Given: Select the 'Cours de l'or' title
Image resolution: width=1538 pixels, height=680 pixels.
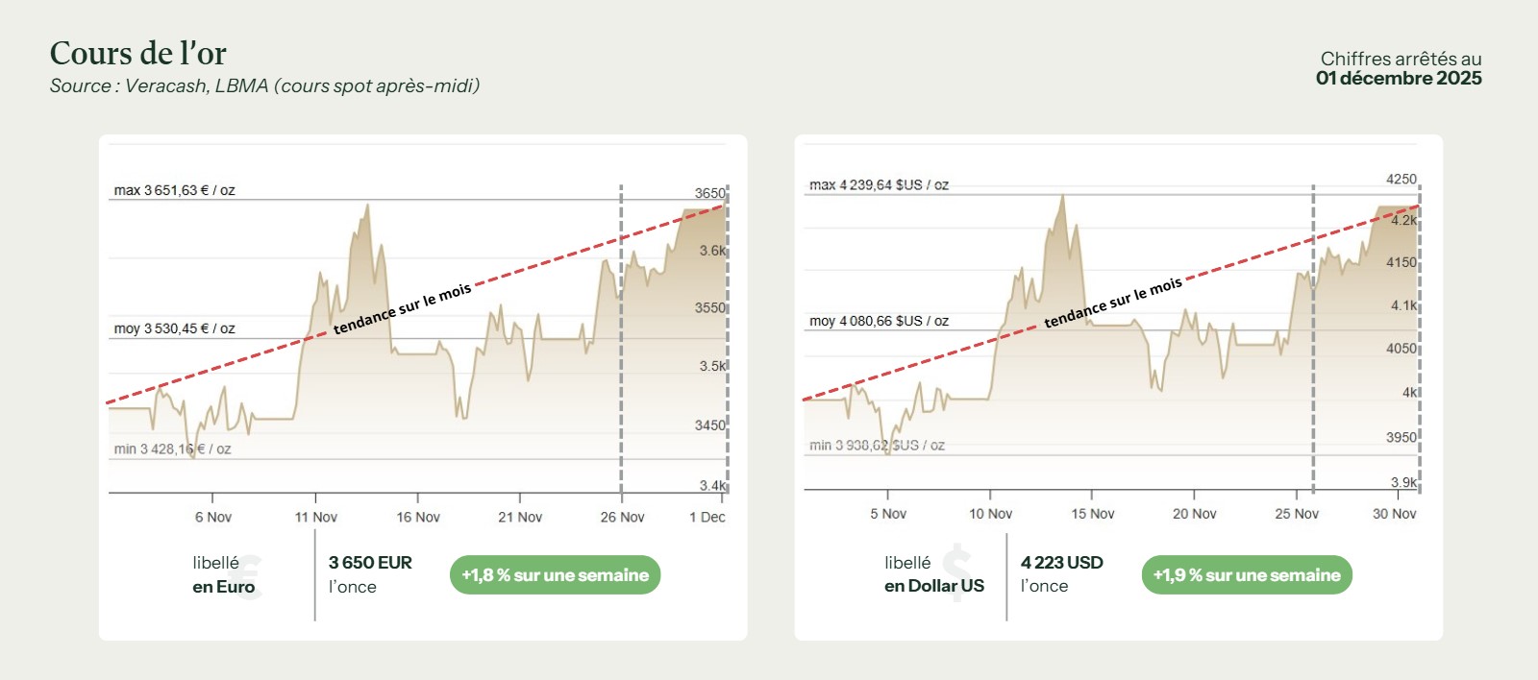Looking at the screenshot, I should [x=138, y=54].
